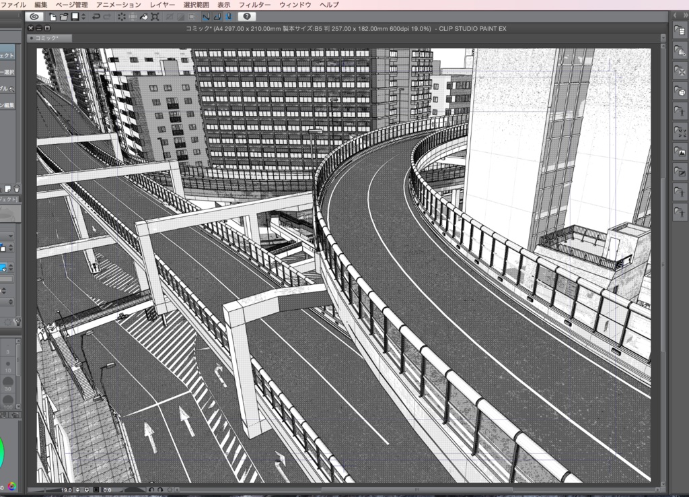Click the Clear (dotted circle) toolbar icon

(x=122, y=17)
